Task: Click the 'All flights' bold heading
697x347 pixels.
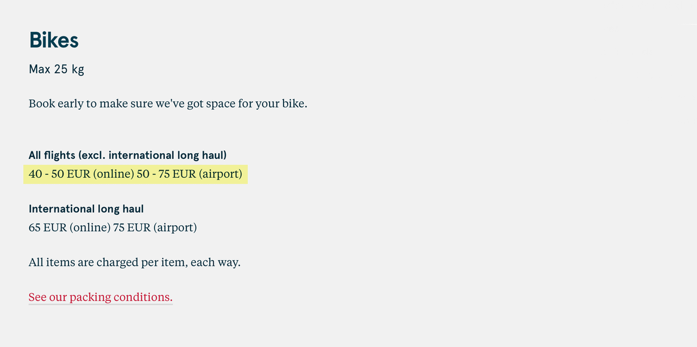Action: click(x=52, y=155)
